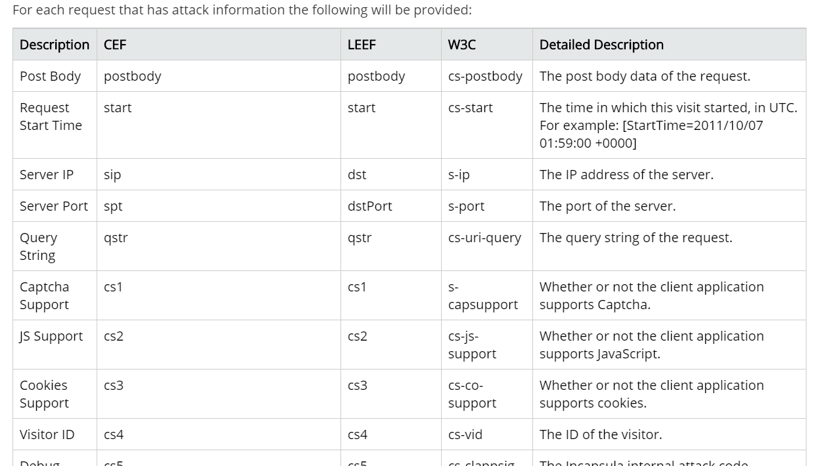The width and height of the screenshot is (840, 466).
Task: Click the 'W3C' column header
Action: [x=462, y=45]
